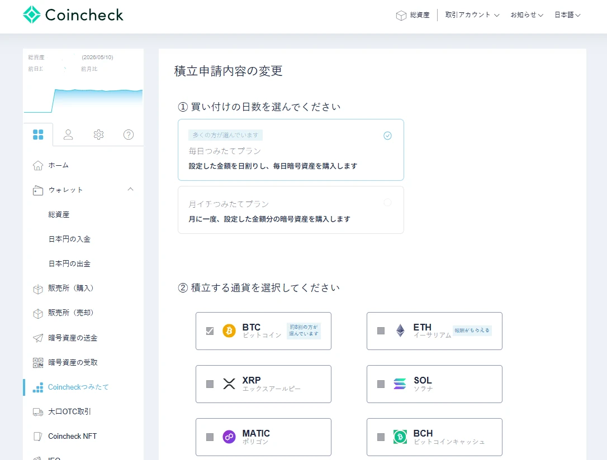Open Coincheck NFT link
Viewport: 607px width, 460px height.
(x=73, y=436)
